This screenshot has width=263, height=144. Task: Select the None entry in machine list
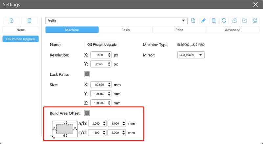[x=21, y=30]
